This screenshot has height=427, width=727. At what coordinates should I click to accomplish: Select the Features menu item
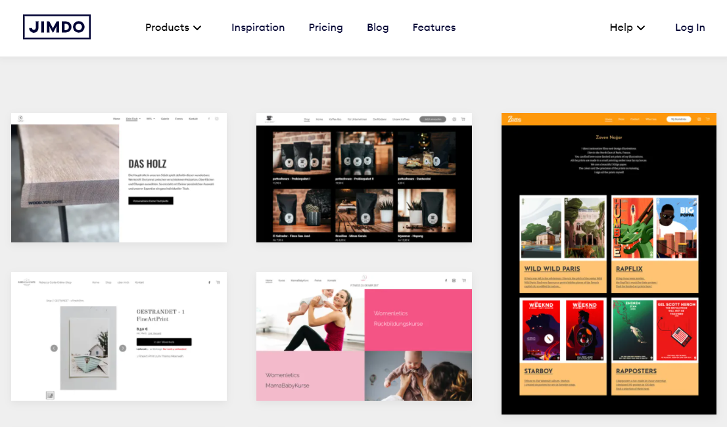tap(434, 28)
